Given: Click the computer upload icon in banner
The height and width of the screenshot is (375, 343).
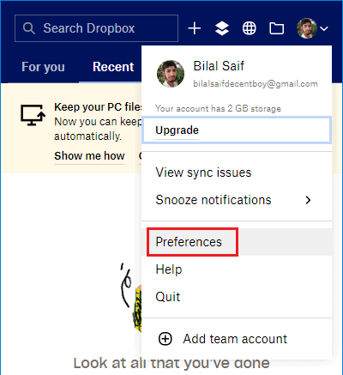Looking at the screenshot, I should coord(33,115).
